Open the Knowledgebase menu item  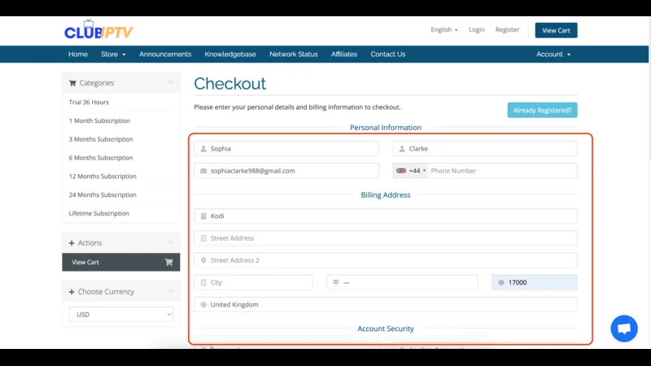point(230,54)
